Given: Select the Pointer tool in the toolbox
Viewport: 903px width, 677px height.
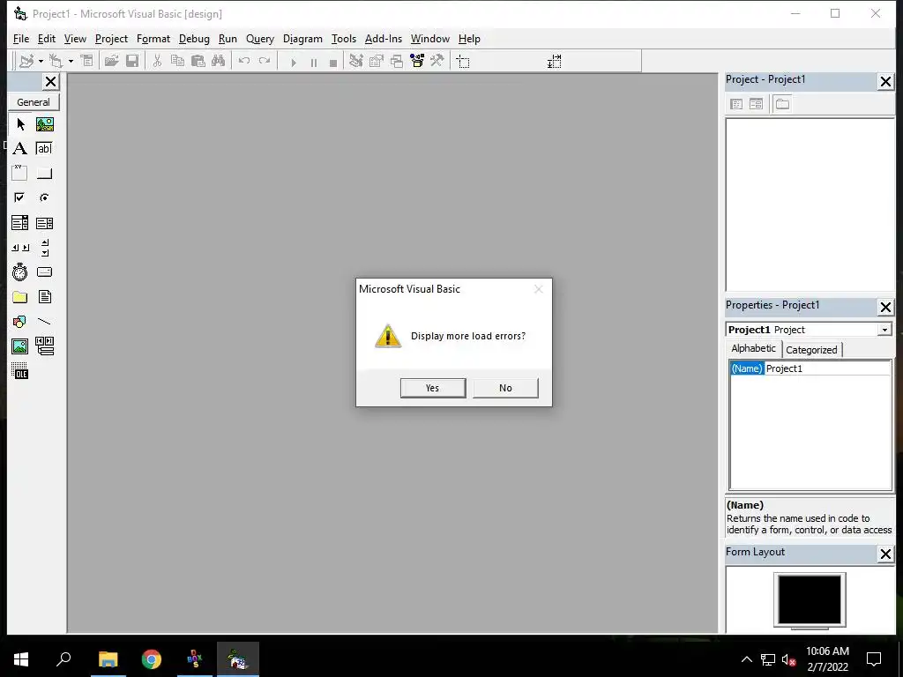Looking at the screenshot, I should [20, 123].
